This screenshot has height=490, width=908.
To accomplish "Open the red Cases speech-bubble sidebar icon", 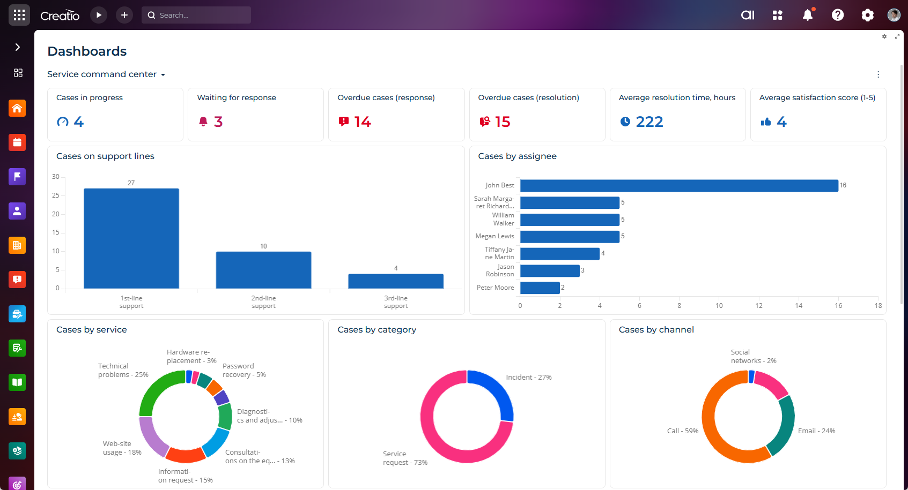I will click(17, 280).
